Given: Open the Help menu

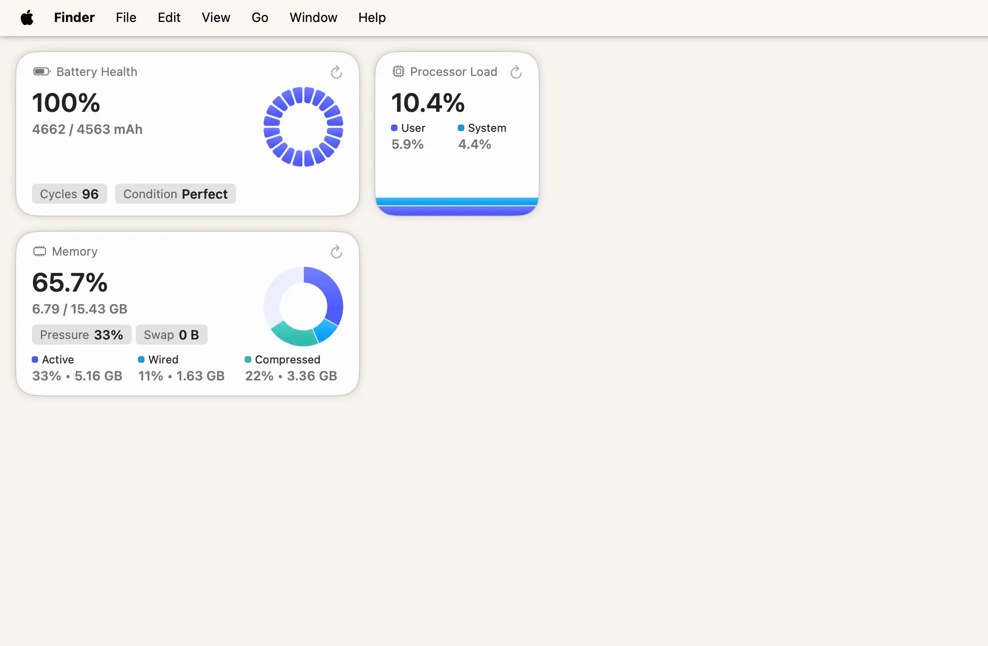Looking at the screenshot, I should click(x=372, y=17).
